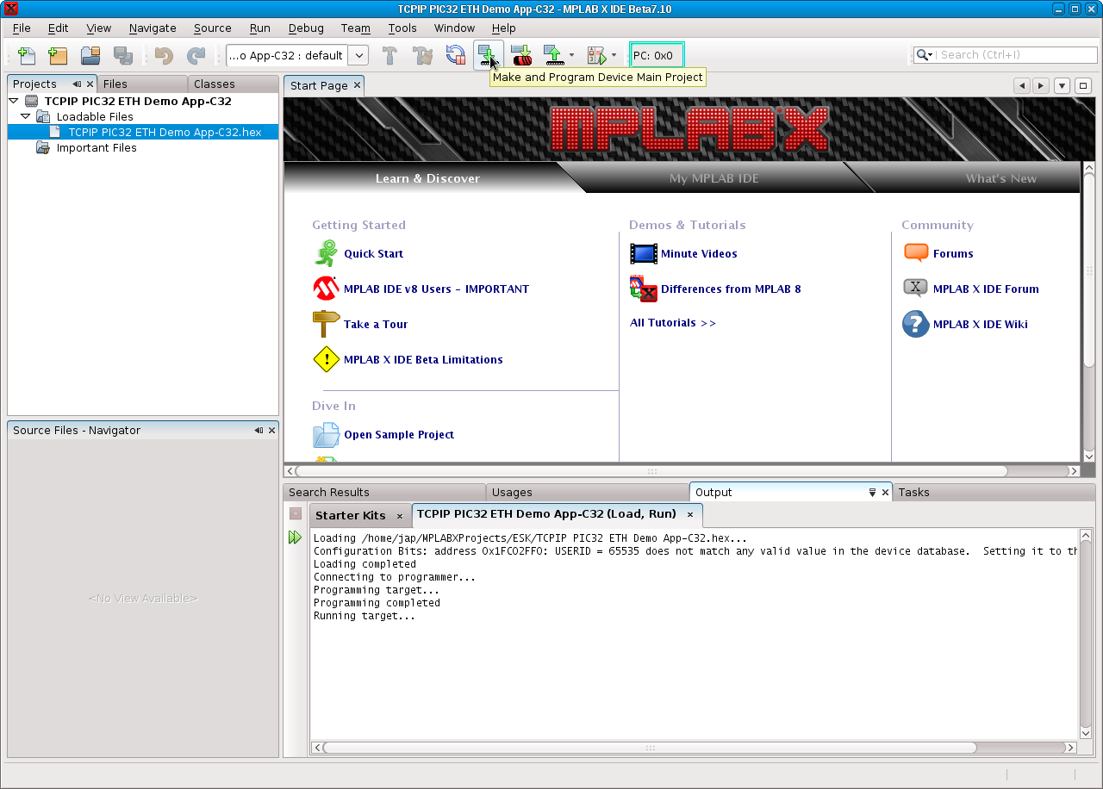Click the Quick Start link

pyautogui.click(x=373, y=253)
